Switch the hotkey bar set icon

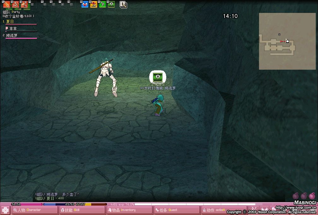[x=123, y=5]
